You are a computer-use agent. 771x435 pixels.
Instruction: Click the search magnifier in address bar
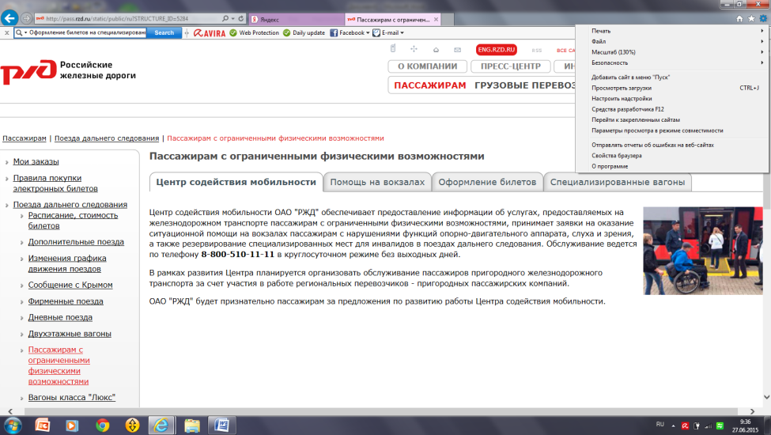point(225,19)
